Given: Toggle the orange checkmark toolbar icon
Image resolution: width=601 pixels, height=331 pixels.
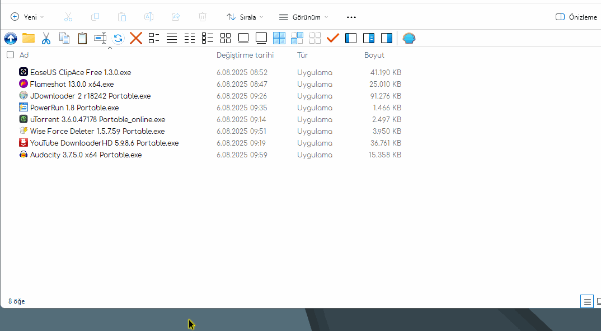Looking at the screenshot, I should tap(333, 38).
